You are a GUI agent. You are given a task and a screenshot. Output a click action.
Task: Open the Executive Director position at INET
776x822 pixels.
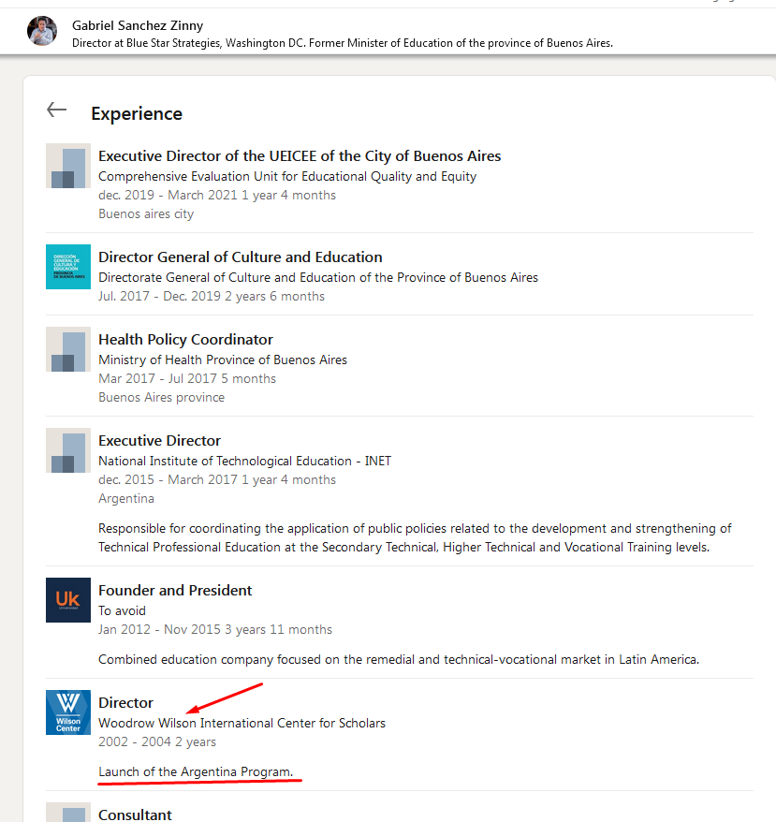(159, 441)
